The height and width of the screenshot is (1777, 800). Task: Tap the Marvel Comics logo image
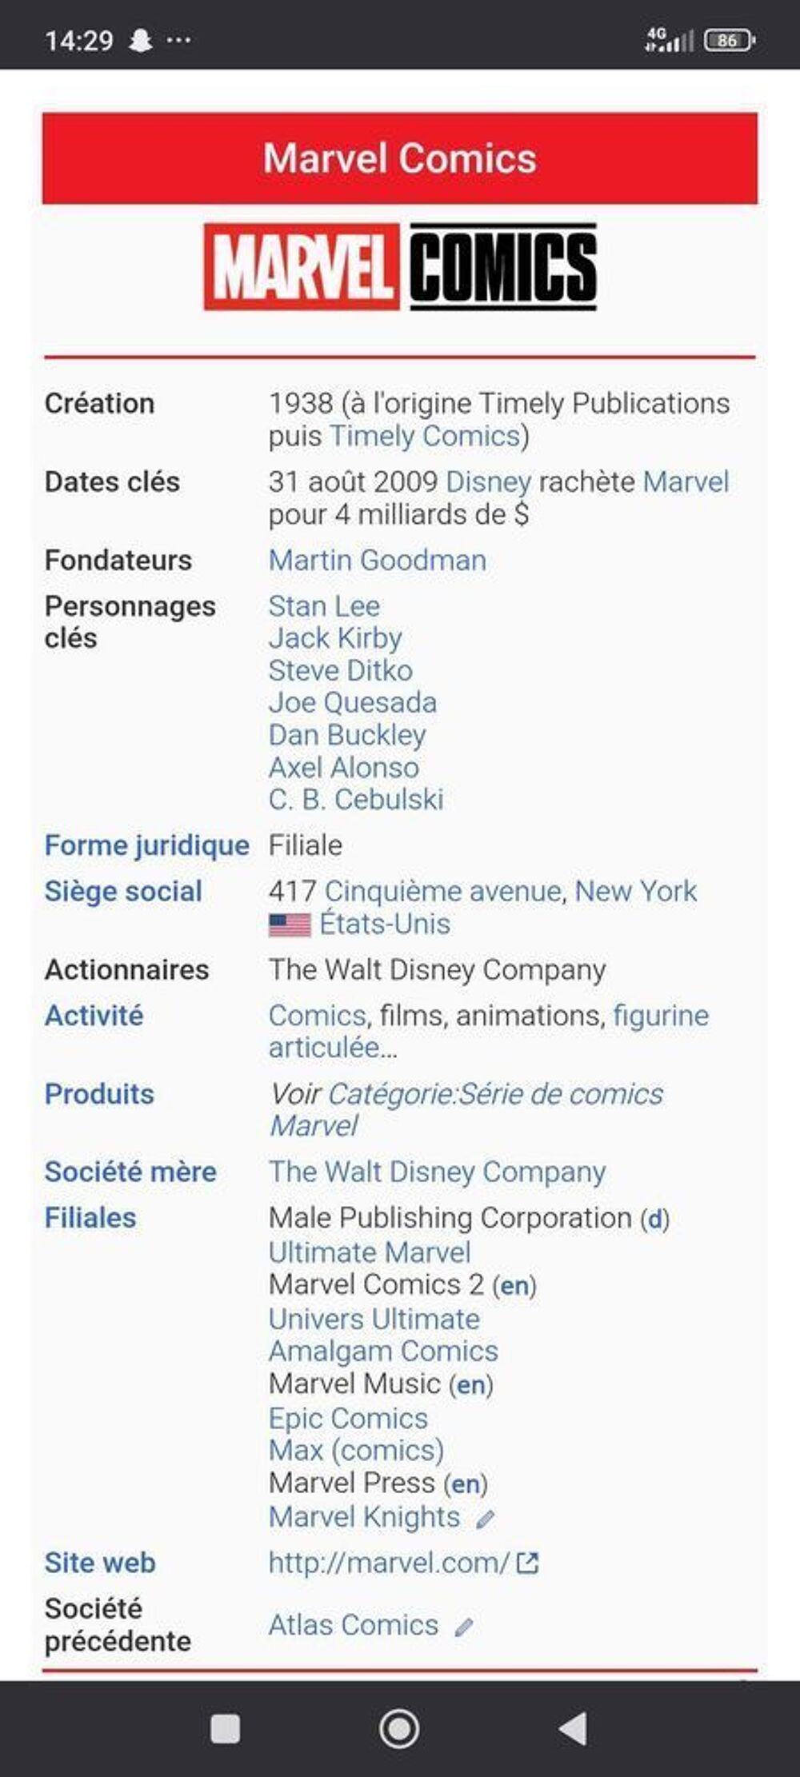point(400,266)
